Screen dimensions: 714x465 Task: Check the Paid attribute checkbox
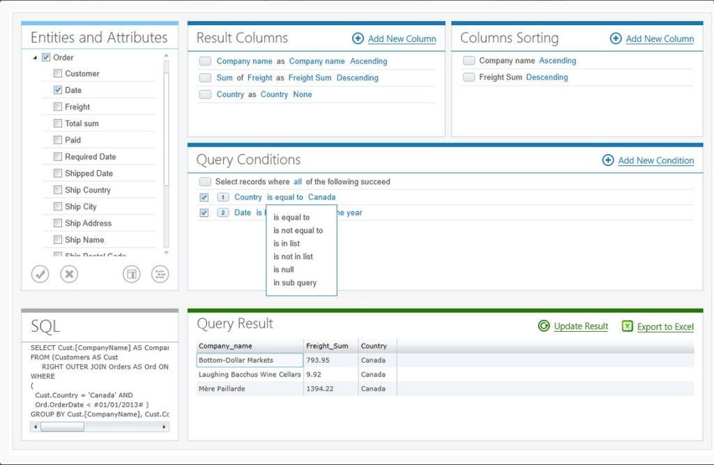pyautogui.click(x=58, y=140)
